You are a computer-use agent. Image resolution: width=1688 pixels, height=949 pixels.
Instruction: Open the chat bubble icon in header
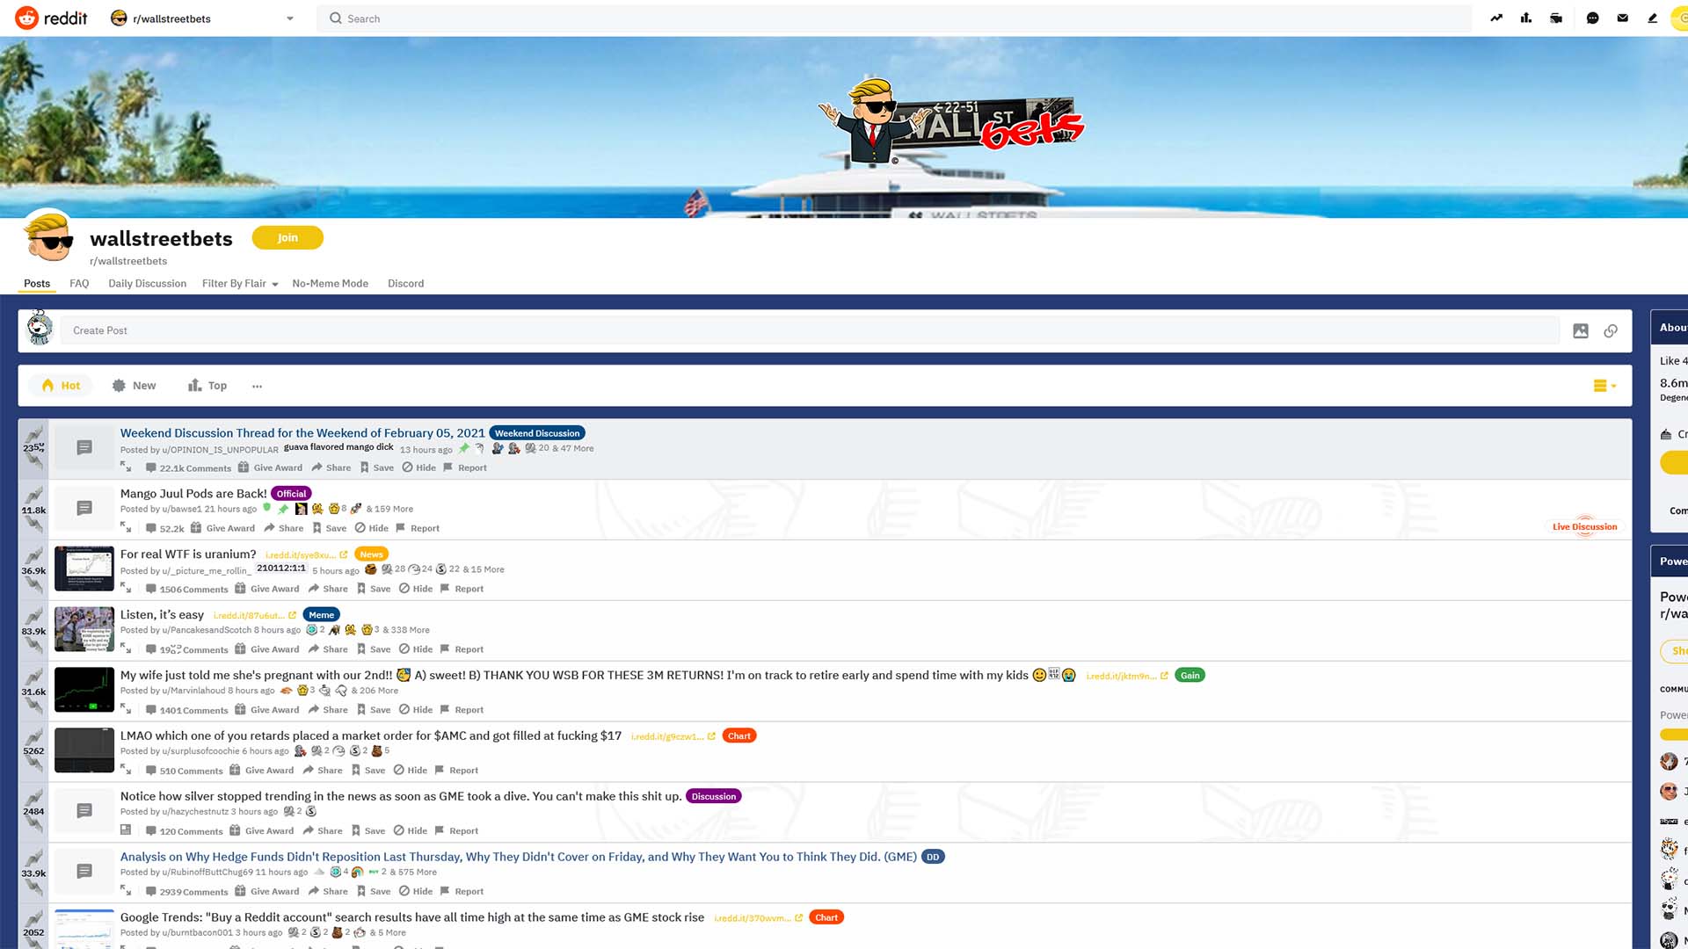pyautogui.click(x=1592, y=18)
